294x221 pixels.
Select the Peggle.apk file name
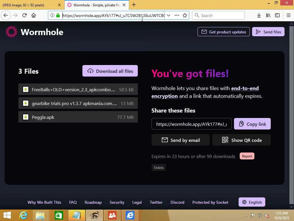(43, 117)
